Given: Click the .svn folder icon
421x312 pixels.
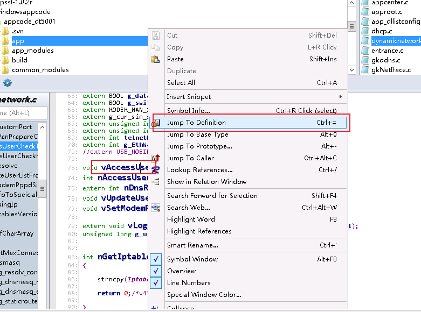Looking at the screenshot, I should [5, 31].
